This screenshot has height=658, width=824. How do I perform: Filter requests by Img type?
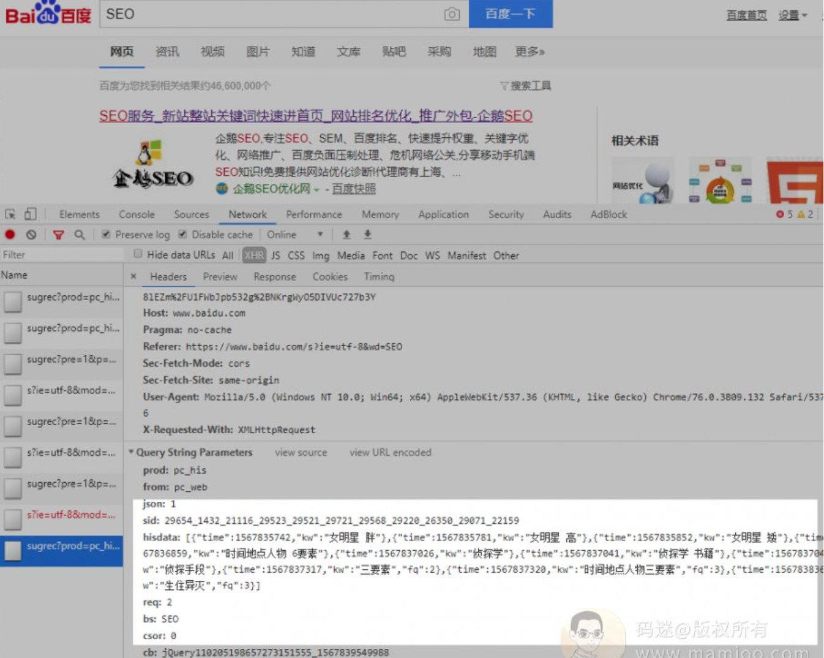(x=321, y=255)
